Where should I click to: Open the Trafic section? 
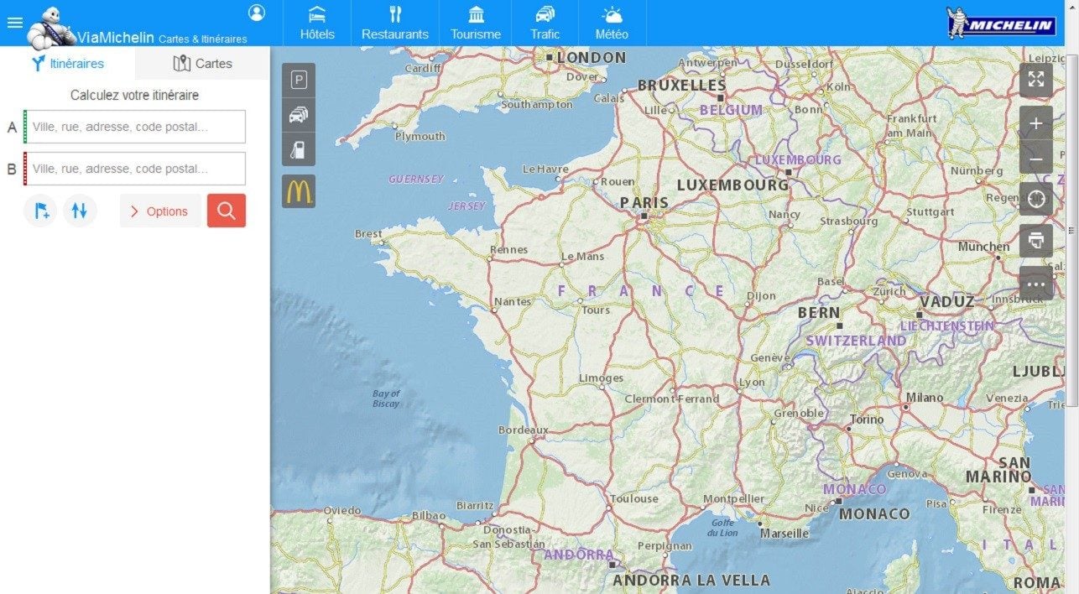(545, 23)
